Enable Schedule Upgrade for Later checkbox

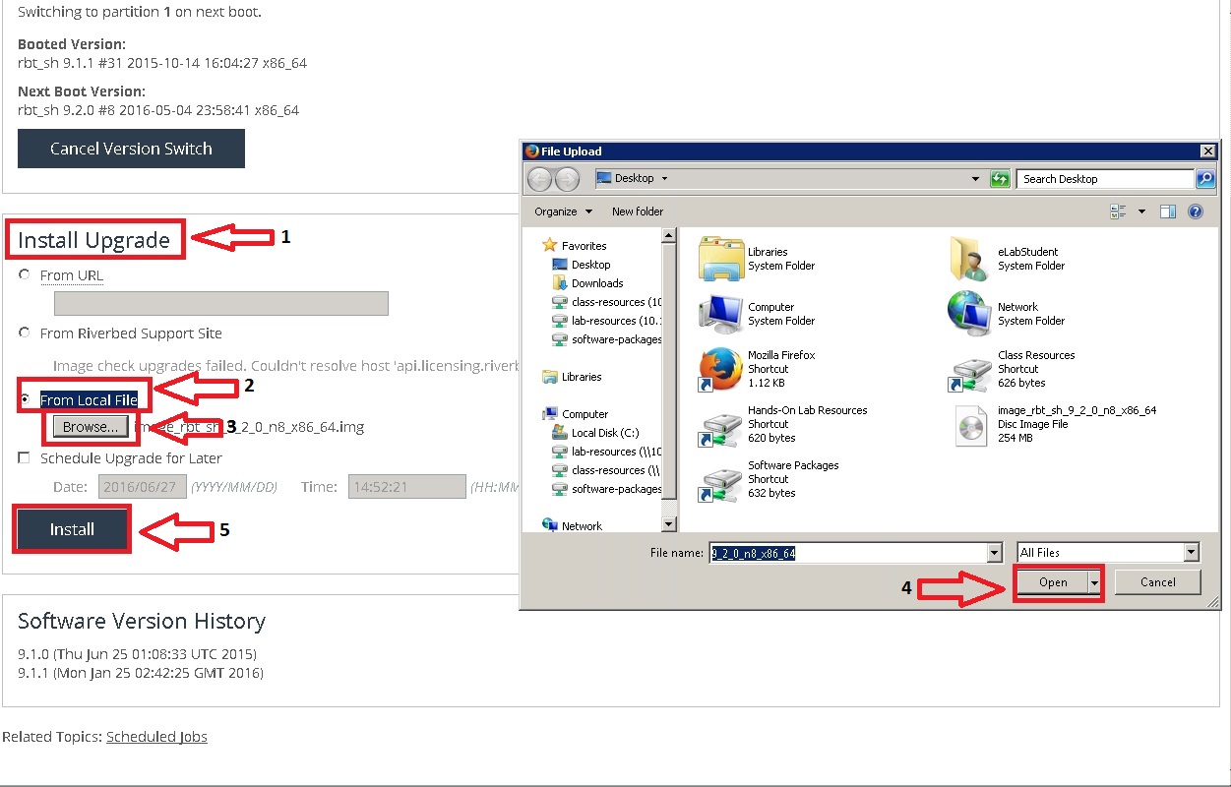click(25, 457)
